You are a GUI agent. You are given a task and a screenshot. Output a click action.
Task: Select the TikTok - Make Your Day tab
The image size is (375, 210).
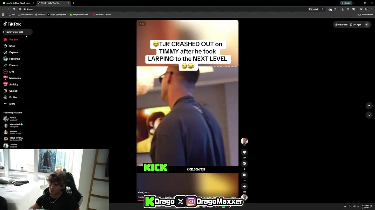pos(53,3)
